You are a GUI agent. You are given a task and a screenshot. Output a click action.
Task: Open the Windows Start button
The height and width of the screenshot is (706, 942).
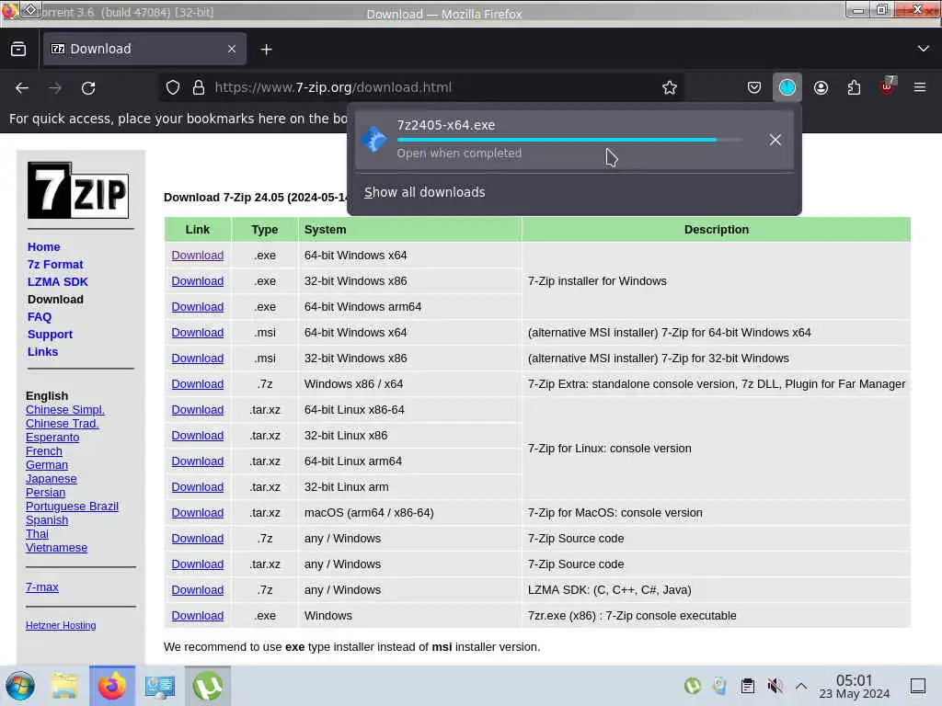(x=20, y=686)
